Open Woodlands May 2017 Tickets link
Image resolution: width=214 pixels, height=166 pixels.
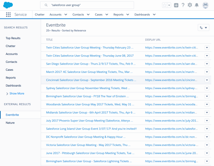coord(90,105)
